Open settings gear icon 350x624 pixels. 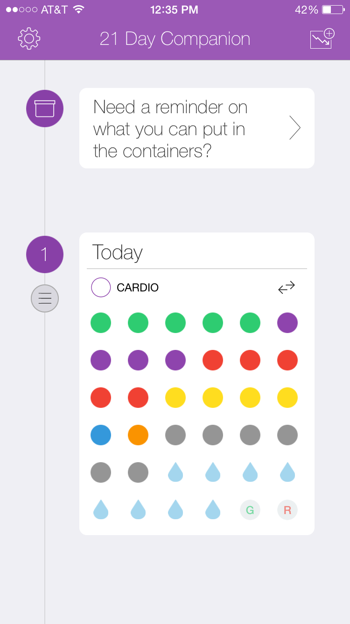tap(29, 38)
